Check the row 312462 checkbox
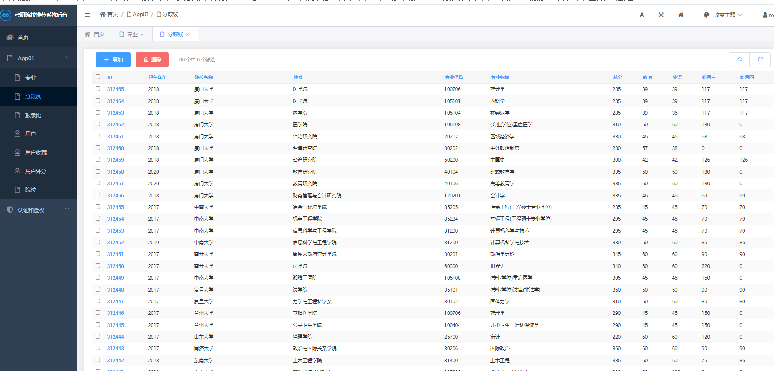This screenshot has height=371, width=774. (x=98, y=124)
